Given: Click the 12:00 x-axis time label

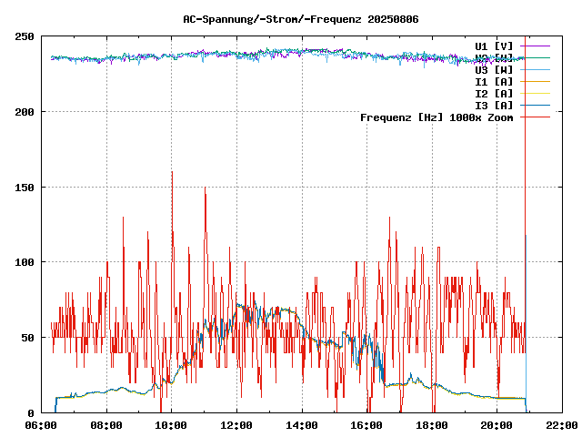Looking at the screenshot, I should tap(236, 425).
